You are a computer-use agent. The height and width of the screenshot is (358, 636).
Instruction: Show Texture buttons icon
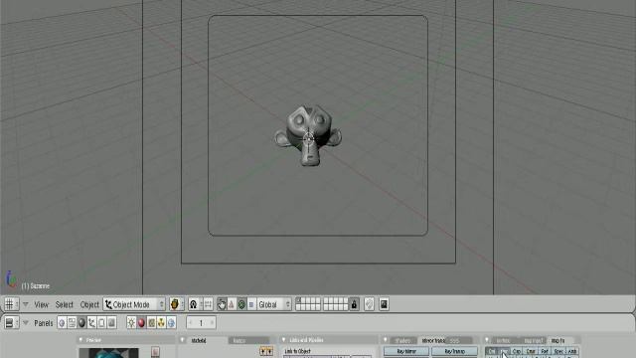point(151,323)
